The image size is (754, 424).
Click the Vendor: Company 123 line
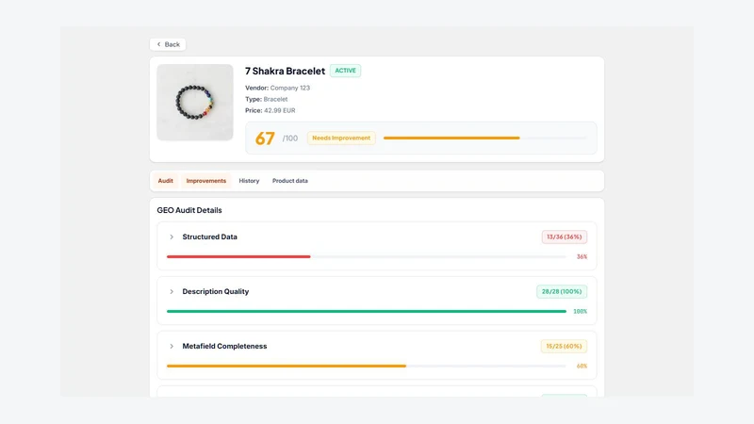[277, 88]
